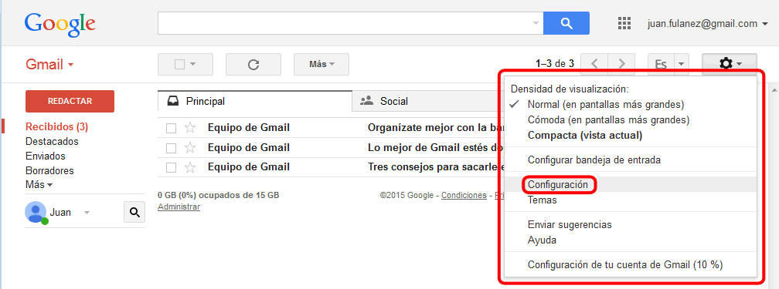Open Configuración from gear menu

558,185
